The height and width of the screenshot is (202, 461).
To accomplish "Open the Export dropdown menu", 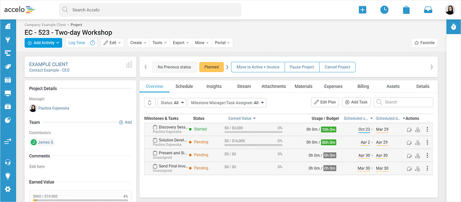I will pos(181,43).
